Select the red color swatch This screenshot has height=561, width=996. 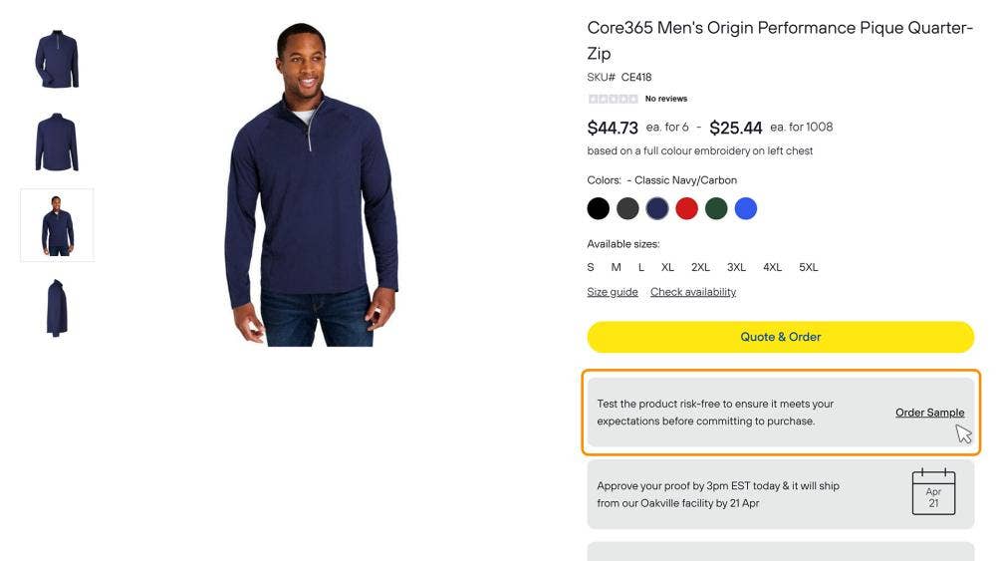coord(686,208)
